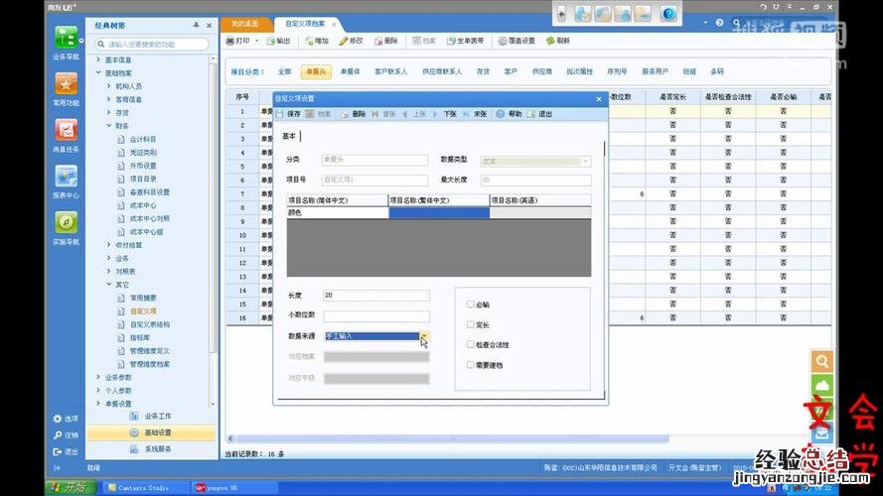Expand the 业务参数 tree node
This screenshot has height=496, width=883.
[x=98, y=377]
